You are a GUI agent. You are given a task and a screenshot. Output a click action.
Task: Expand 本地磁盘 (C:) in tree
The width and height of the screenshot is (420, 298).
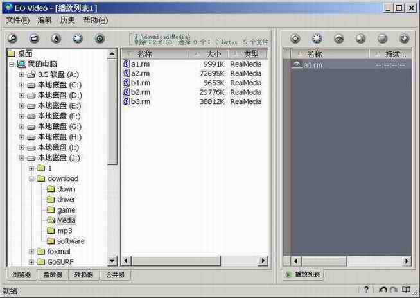point(21,85)
